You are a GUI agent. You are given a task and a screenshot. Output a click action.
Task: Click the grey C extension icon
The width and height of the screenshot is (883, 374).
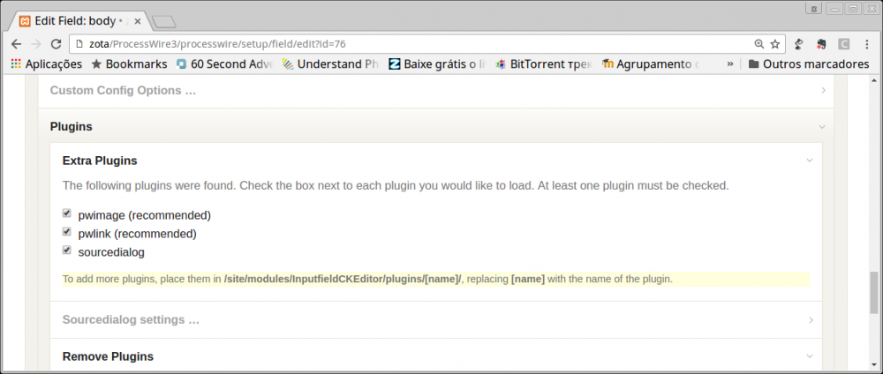point(843,44)
